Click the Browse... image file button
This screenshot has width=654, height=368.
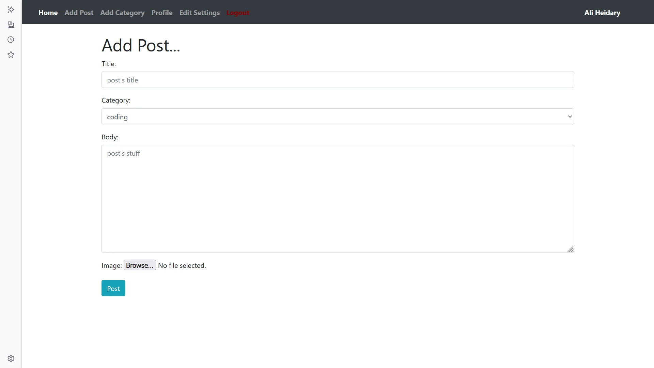pos(140,265)
